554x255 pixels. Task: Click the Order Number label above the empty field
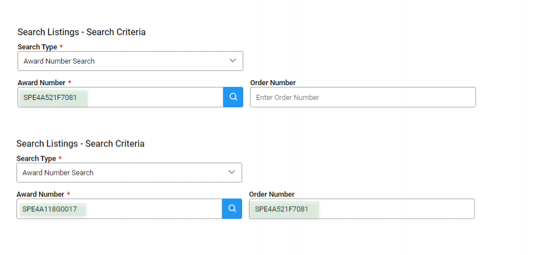(x=273, y=83)
